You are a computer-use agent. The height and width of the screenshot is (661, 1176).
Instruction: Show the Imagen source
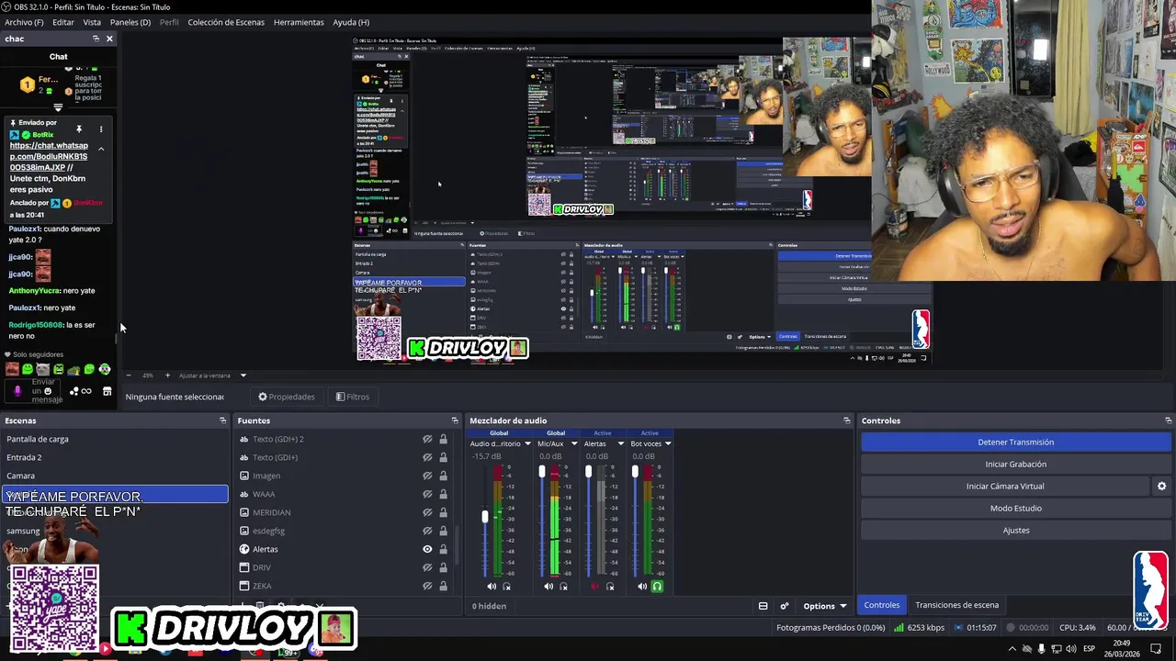(x=427, y=476)
